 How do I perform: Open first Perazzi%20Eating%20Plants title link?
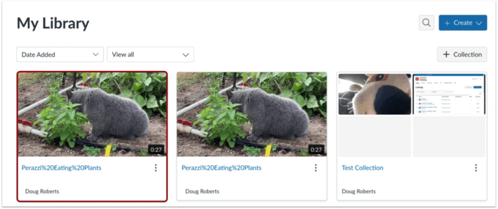coord(61,168)
